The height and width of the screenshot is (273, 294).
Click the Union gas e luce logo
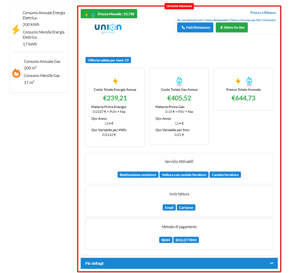(108, 29)
